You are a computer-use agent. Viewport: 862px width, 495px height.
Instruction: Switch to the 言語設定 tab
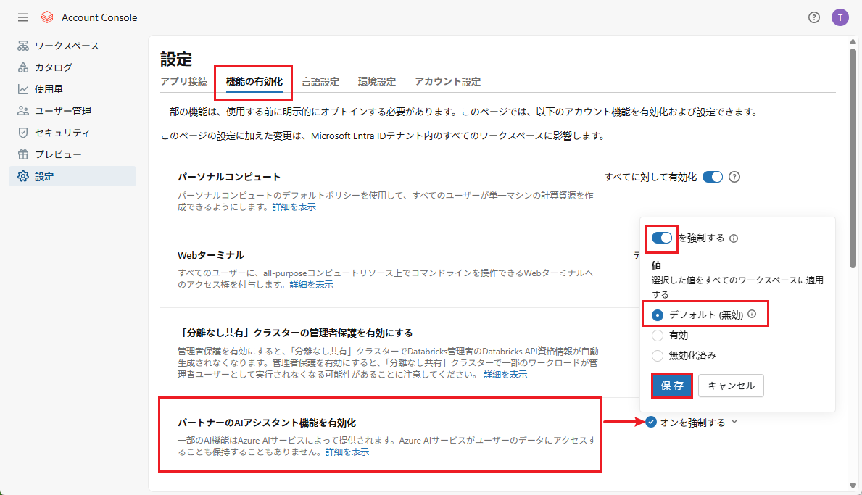click(320, 82)
